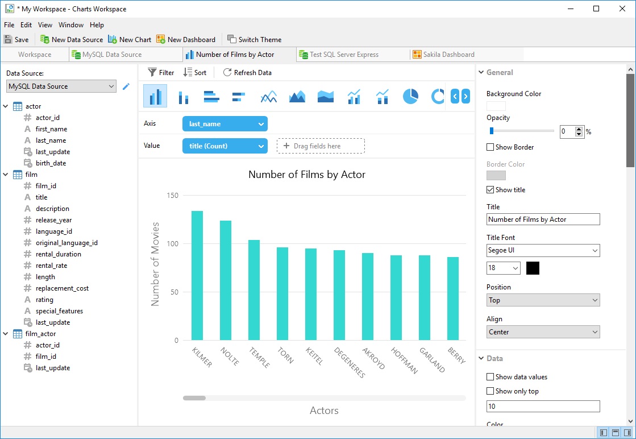Open the Title Font dropdown
636x439 pixels.
543,250
